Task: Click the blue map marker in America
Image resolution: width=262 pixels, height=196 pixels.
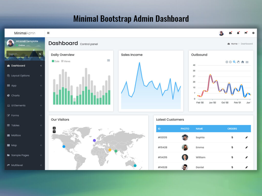Action: click(x=64, y=146)
